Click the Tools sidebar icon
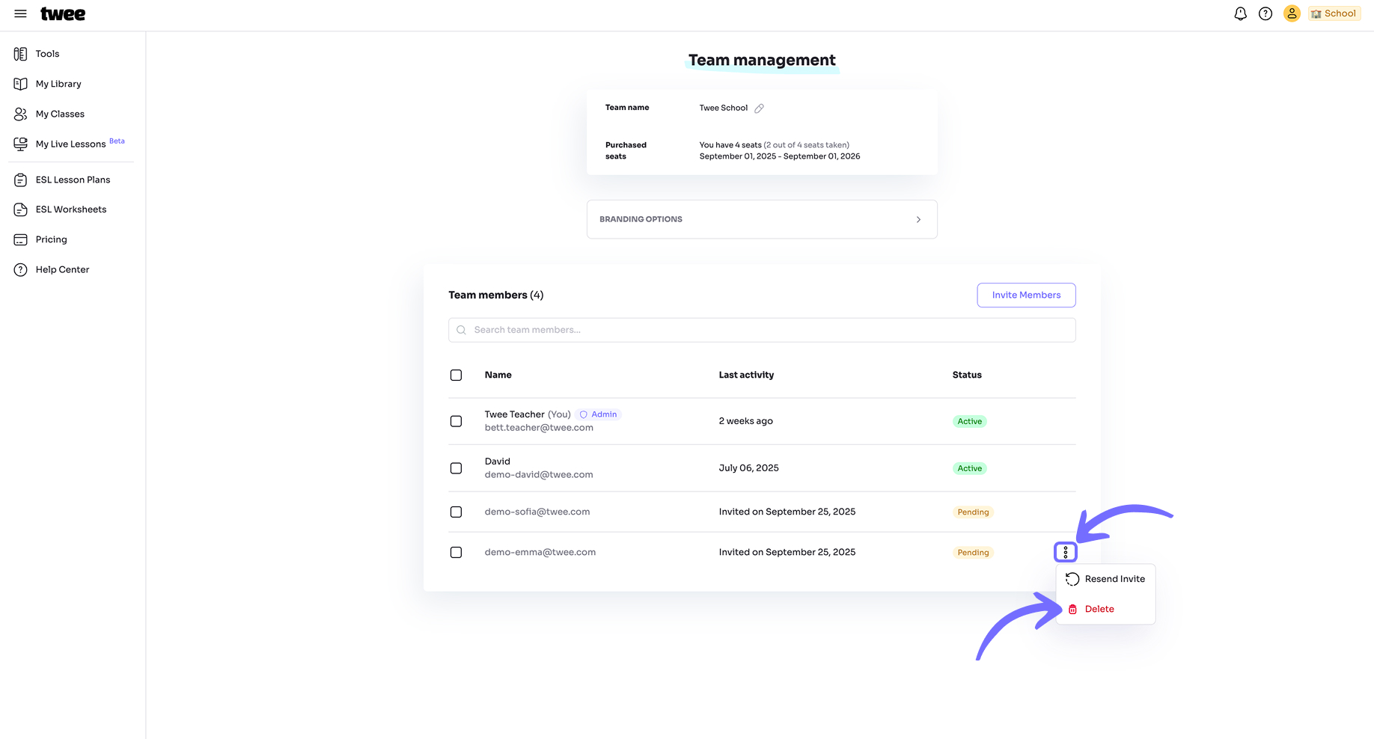The image size is (1374, 739). tap(20, 54)
